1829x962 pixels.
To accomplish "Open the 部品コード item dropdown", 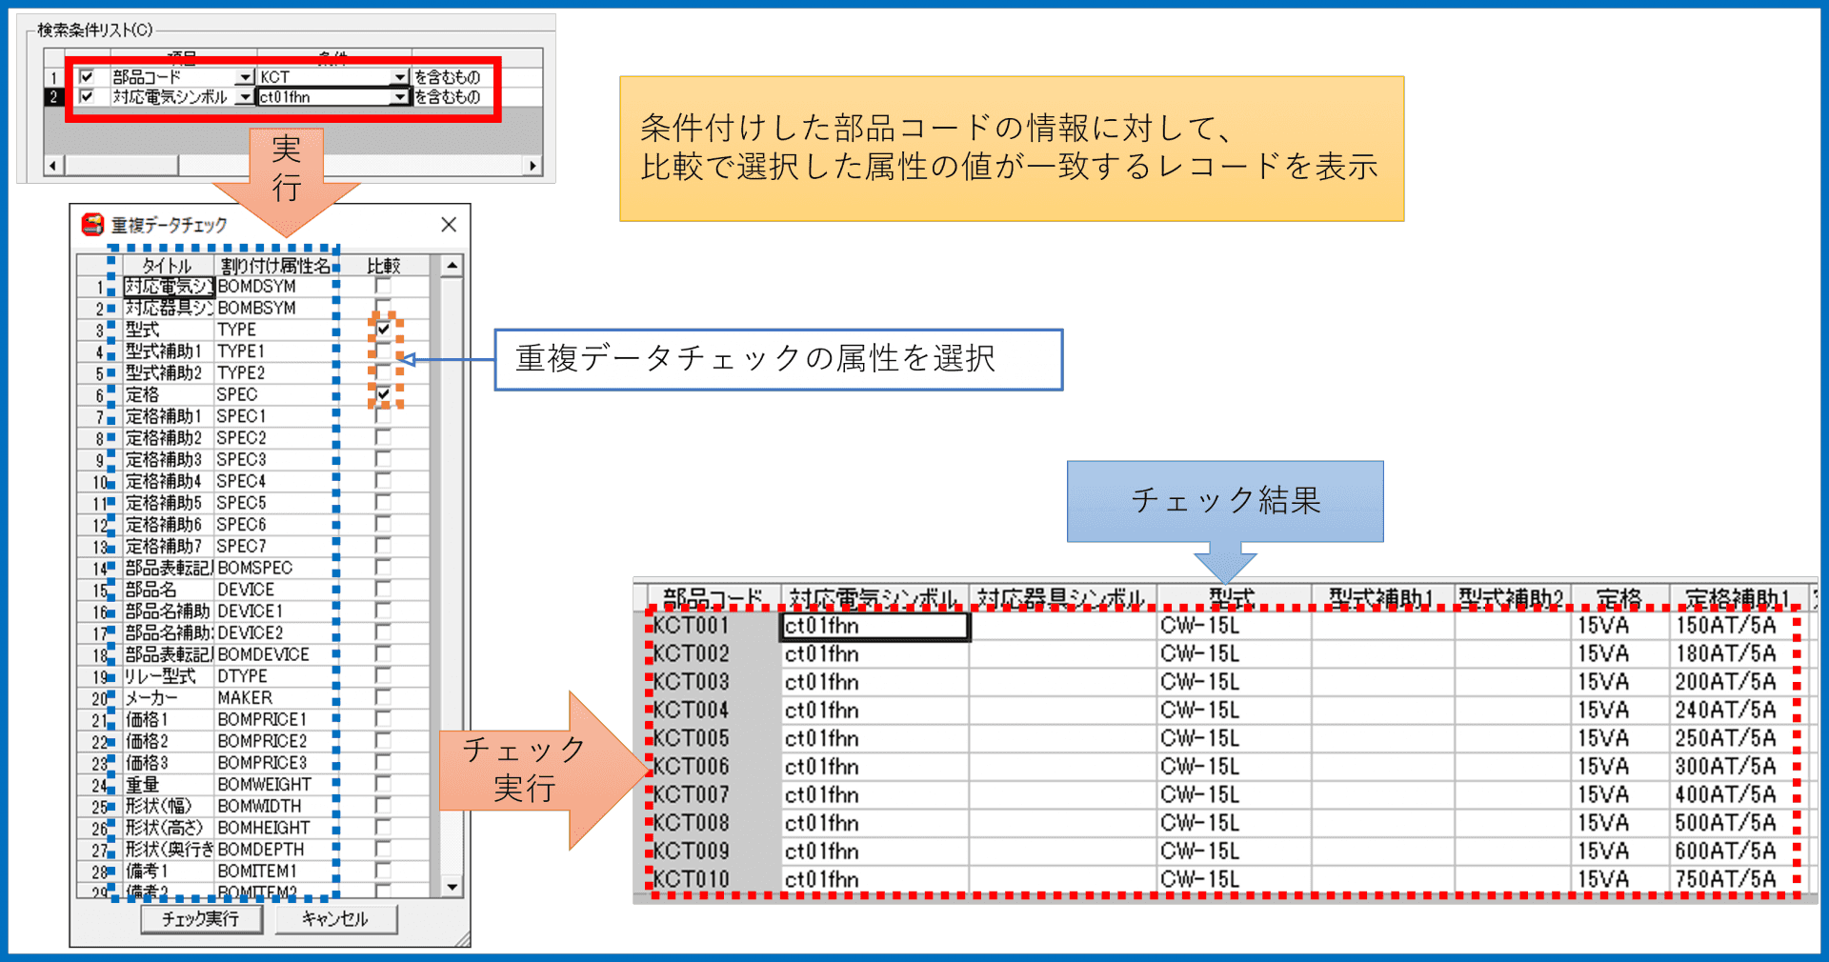I will click(x=246, y=77).
